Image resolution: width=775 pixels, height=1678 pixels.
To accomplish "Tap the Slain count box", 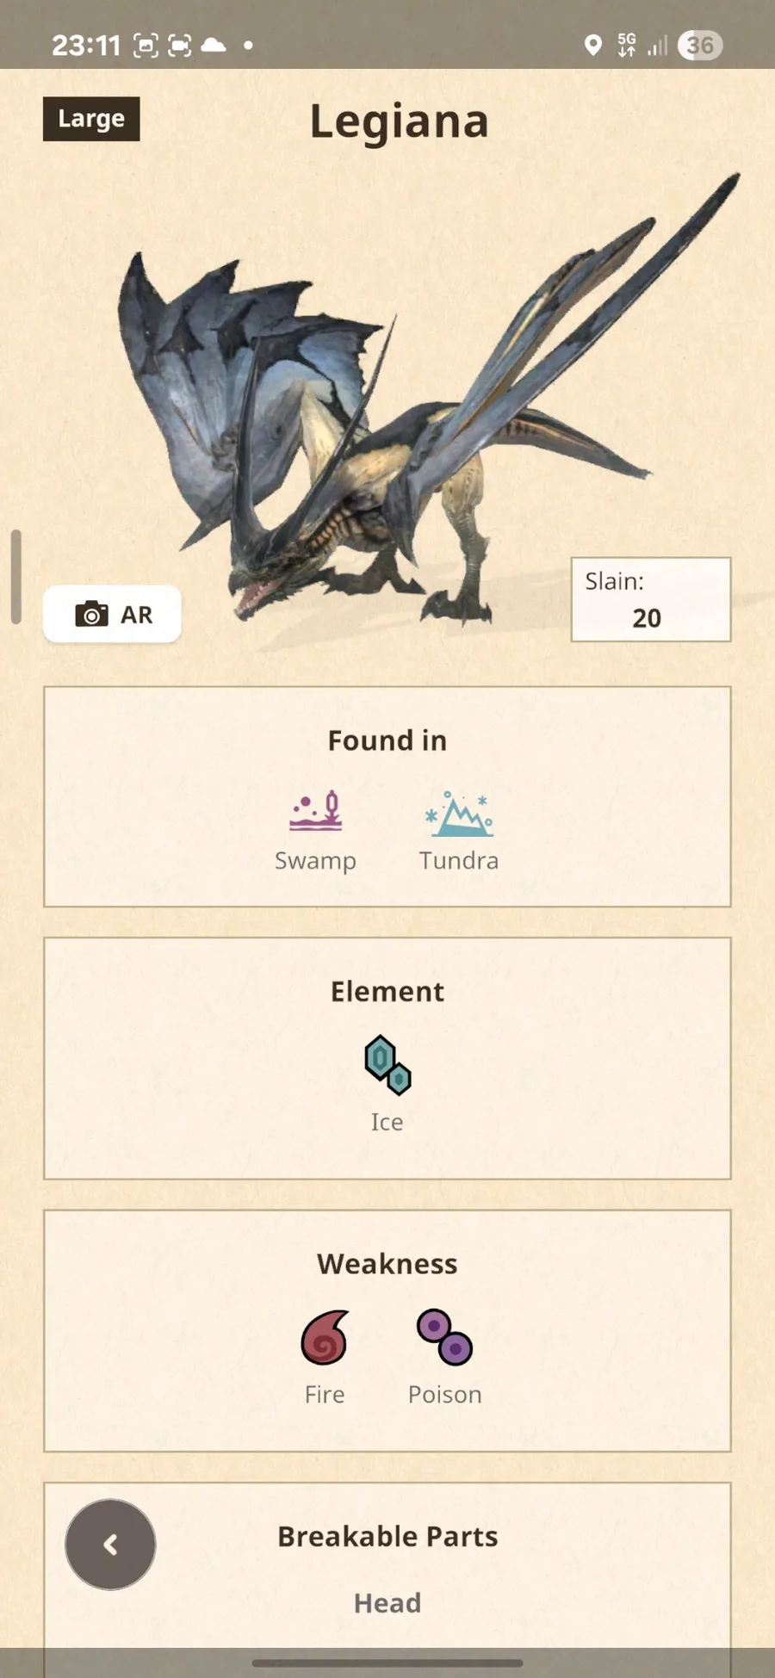I will 651,599.
